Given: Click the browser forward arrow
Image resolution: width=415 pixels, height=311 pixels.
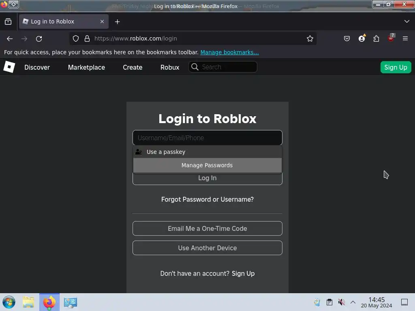Looking at the screenshot, I should 24,38.
